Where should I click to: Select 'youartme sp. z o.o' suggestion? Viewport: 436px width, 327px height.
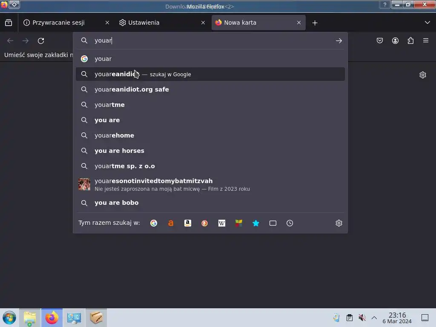coord(210,166)
